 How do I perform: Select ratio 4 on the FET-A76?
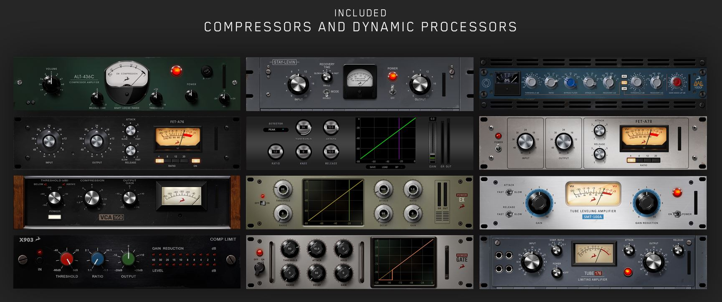(159, 161)
